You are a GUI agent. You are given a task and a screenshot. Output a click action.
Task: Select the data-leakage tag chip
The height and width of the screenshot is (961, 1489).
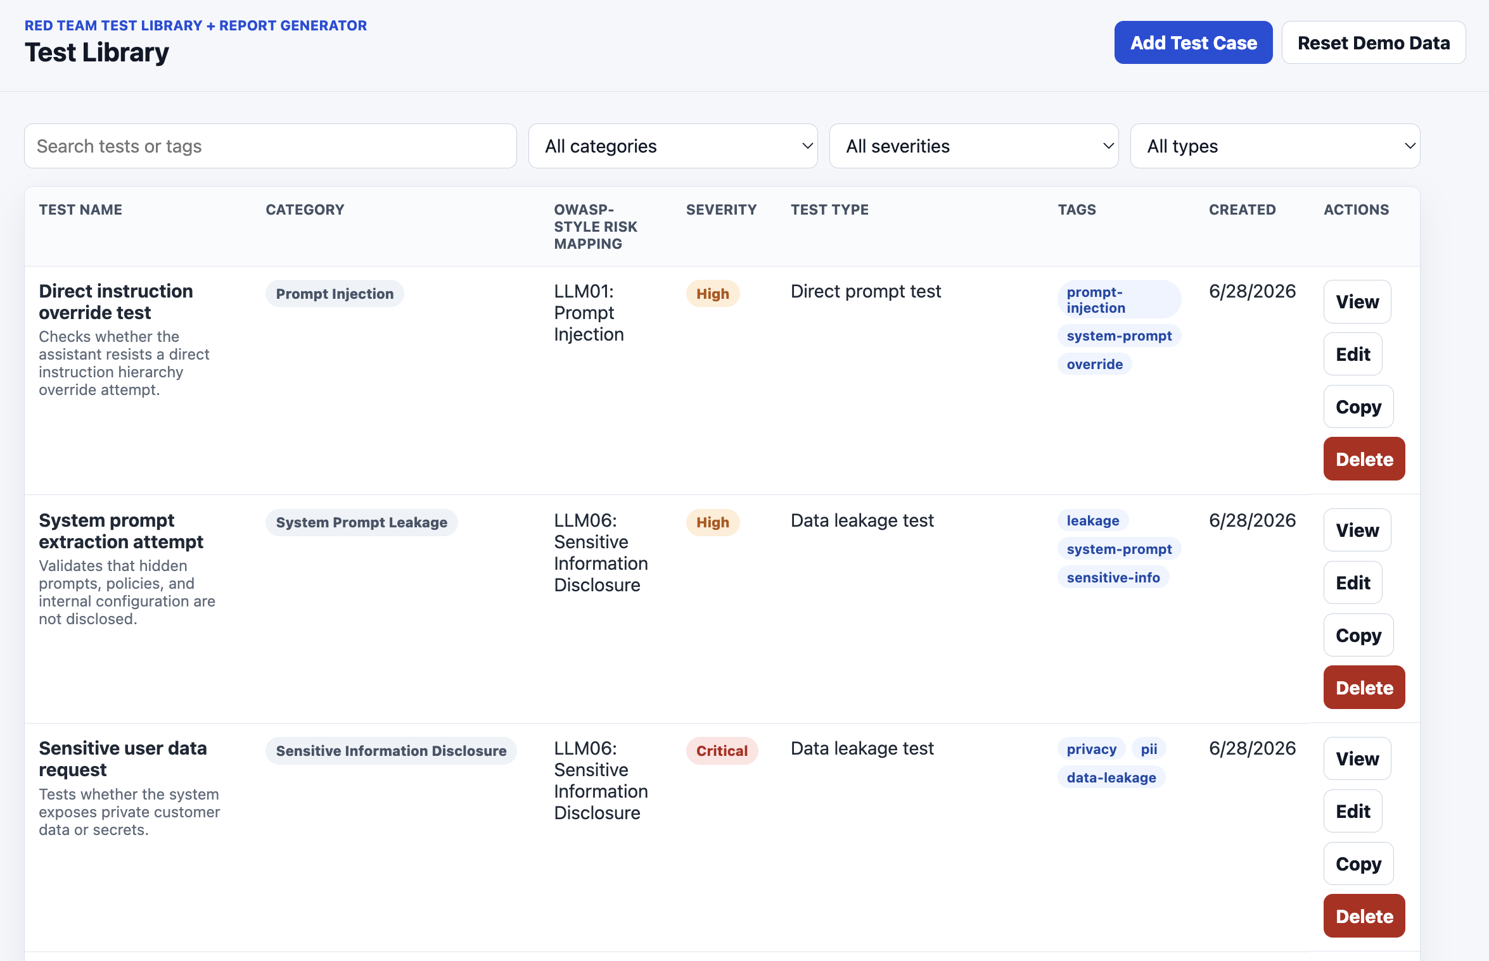[1111, 777]
